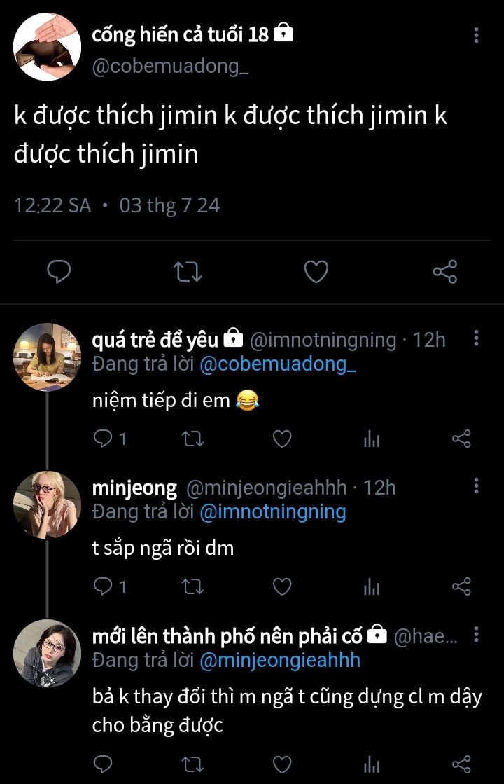Open the @minjeongieahhh mention link

pos(280,659)
